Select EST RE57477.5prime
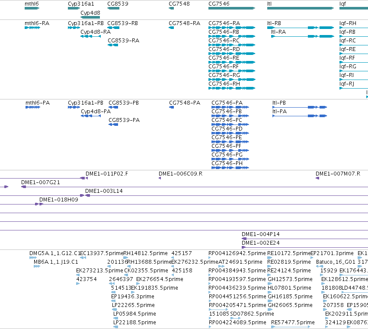 pos(291,327)
